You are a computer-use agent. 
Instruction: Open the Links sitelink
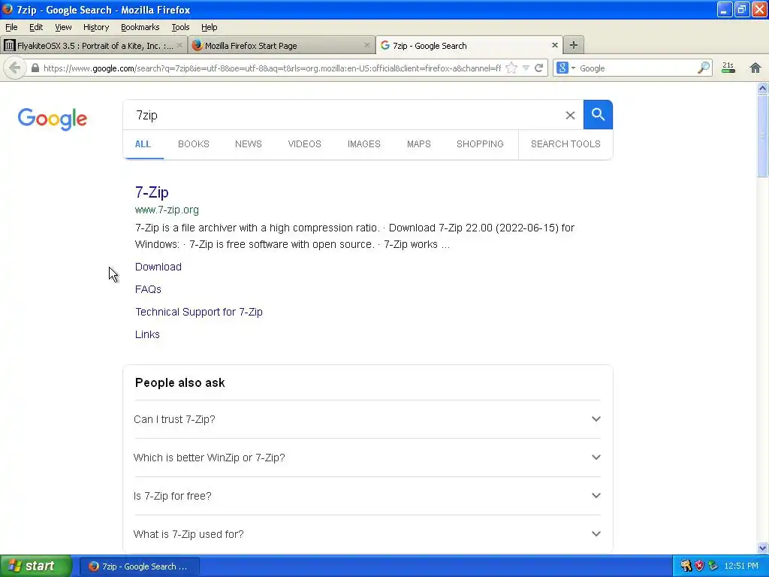coord(148,334)
